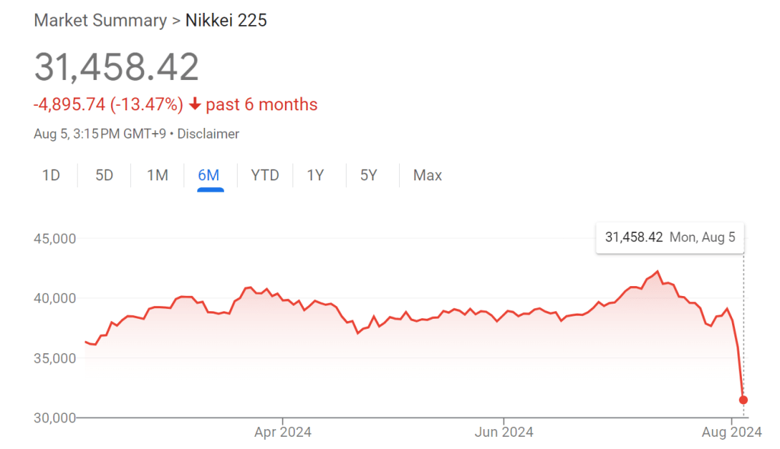Show the 1Y chart range
The width and height of the screenshot is (780, 449).
click(x=315, y=176)
